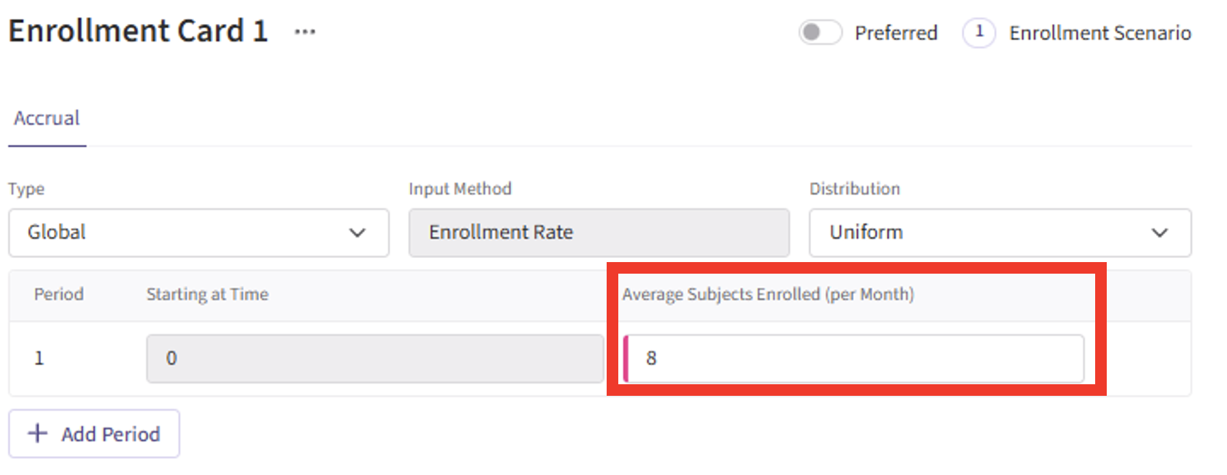Toggle the Preferred switch on
This screenshot has width=1227, height=475.
(820, 32)
